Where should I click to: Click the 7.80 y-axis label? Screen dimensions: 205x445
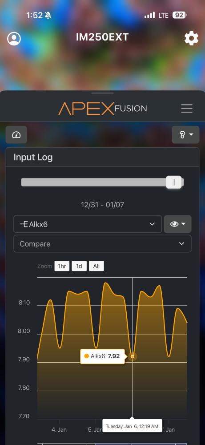point(24,388)
